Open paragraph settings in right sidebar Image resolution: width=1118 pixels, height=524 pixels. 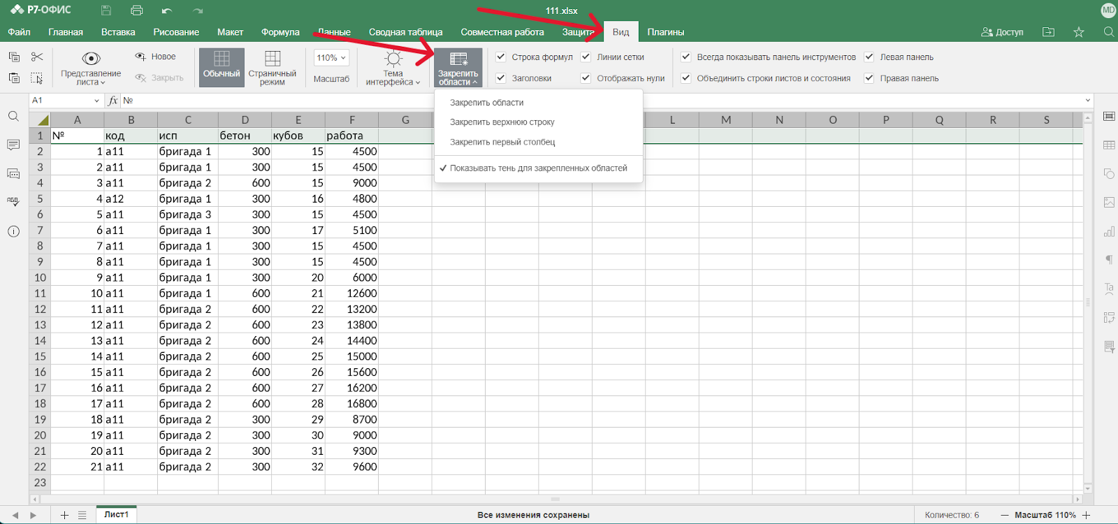pyautogui.click(x=1109, y=260)
